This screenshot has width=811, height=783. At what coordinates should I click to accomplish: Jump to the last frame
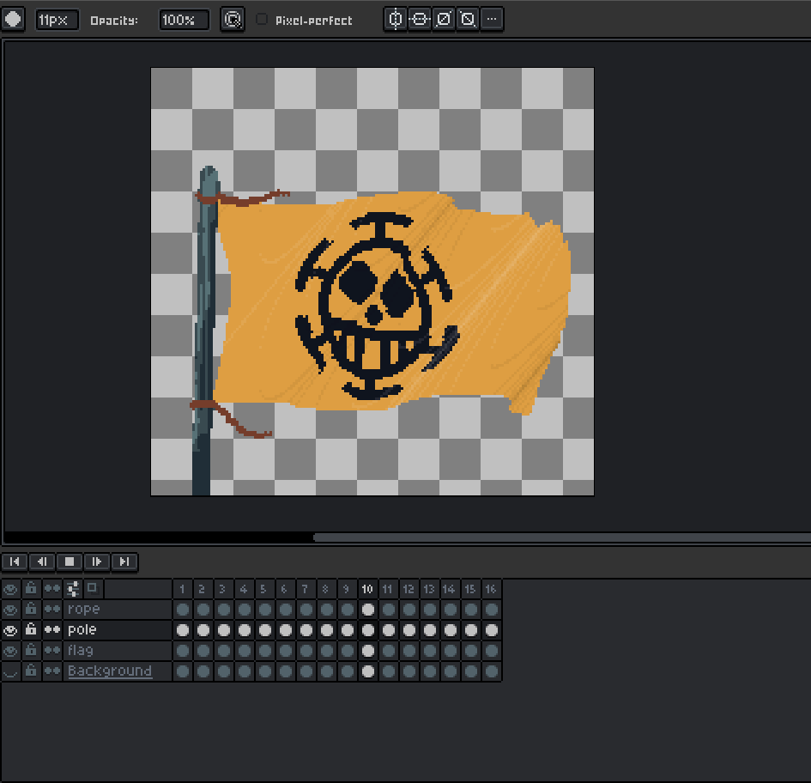tap(124, 562)
